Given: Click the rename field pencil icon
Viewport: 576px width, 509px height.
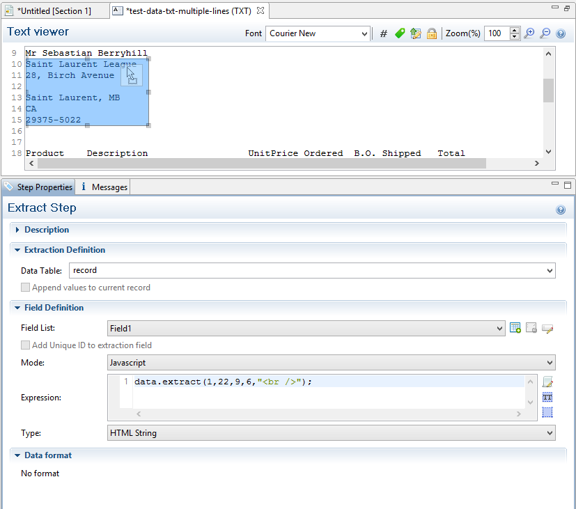Looking at the screenshot, I should click(547, 328).
